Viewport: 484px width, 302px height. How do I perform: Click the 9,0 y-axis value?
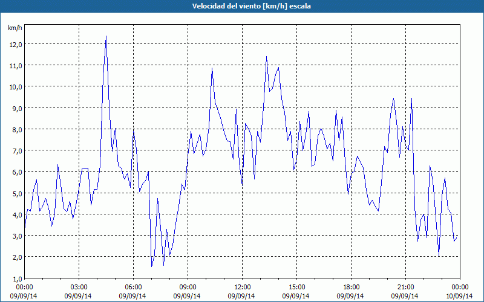click(18, 109)
